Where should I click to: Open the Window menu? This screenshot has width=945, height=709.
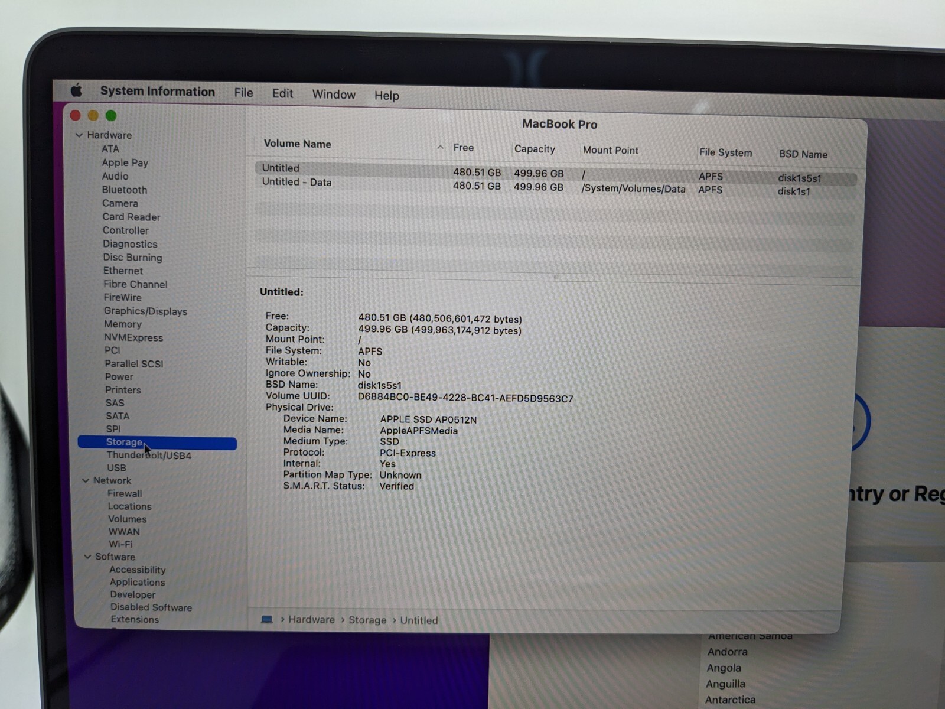pyautogui.click(x=334, y=95)
